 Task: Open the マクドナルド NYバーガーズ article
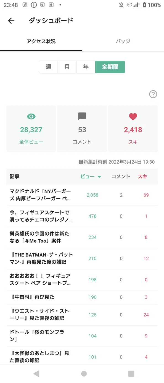[82, 195]
